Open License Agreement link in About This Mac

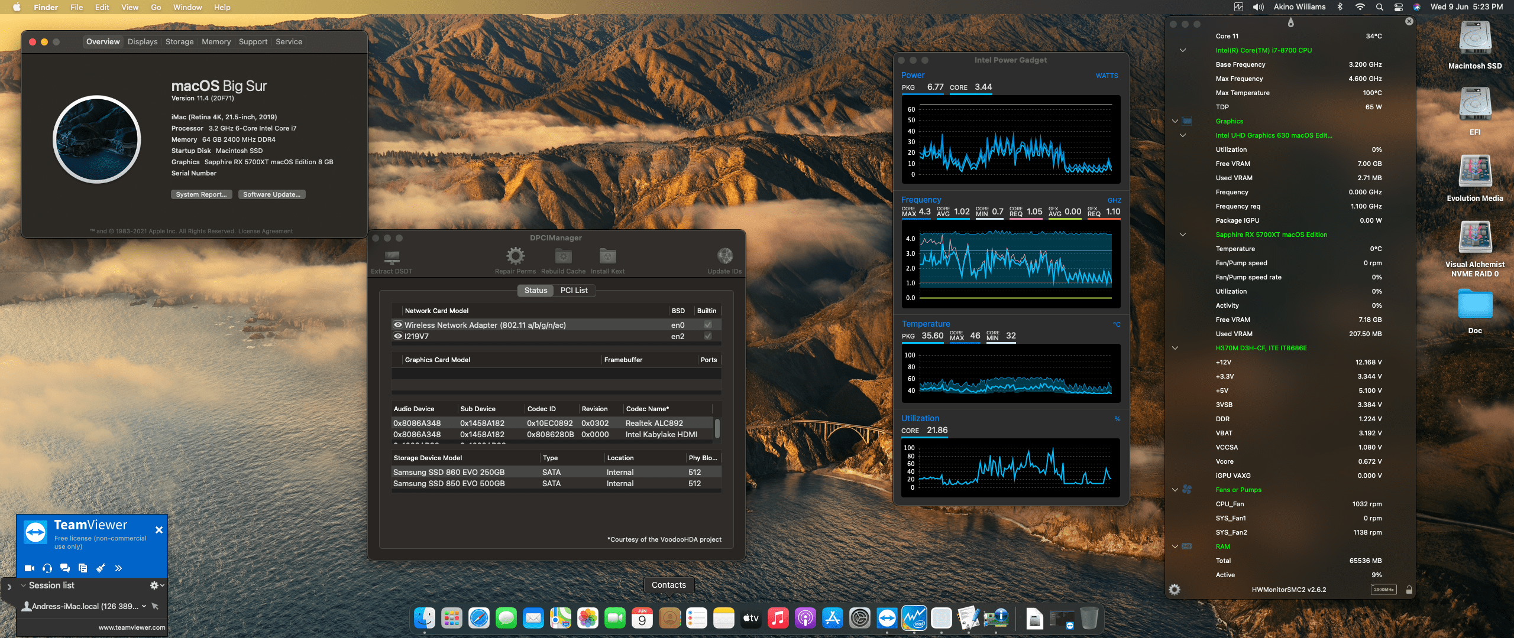[265, 232]
